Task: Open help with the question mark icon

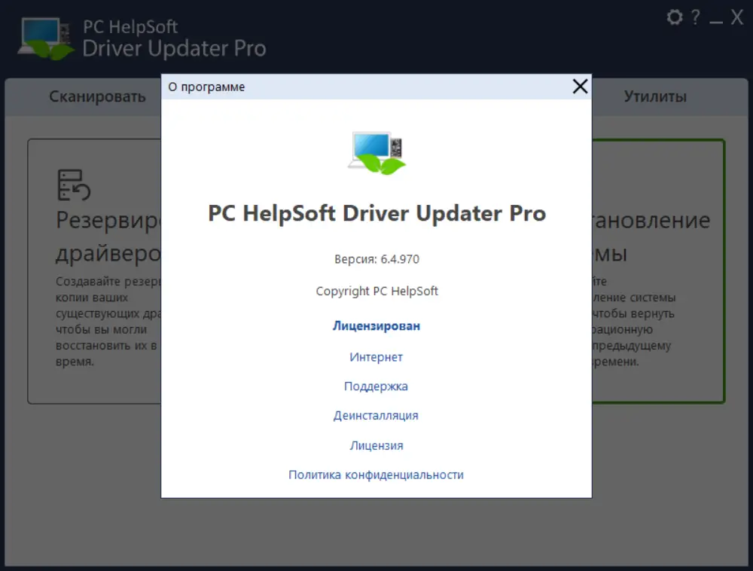Action: point(695,17)
